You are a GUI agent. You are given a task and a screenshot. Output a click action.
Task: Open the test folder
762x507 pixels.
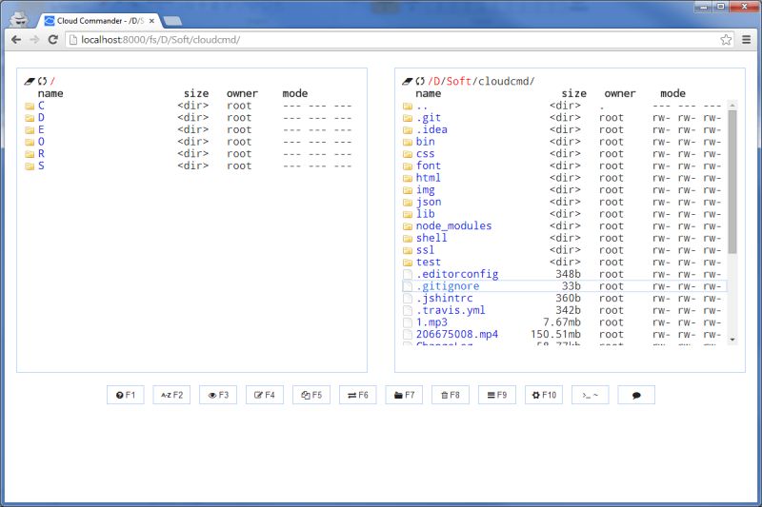[x=428, y=262]
